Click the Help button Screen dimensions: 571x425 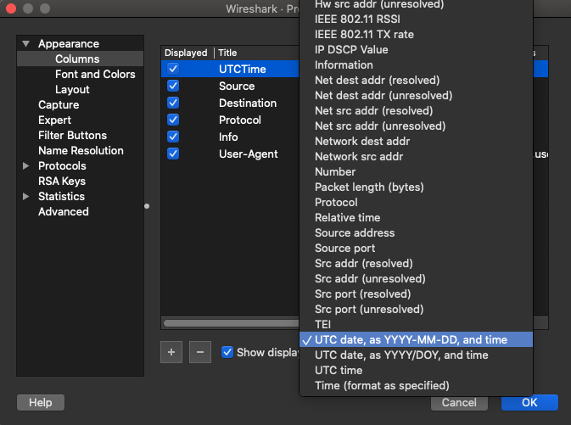41,402
